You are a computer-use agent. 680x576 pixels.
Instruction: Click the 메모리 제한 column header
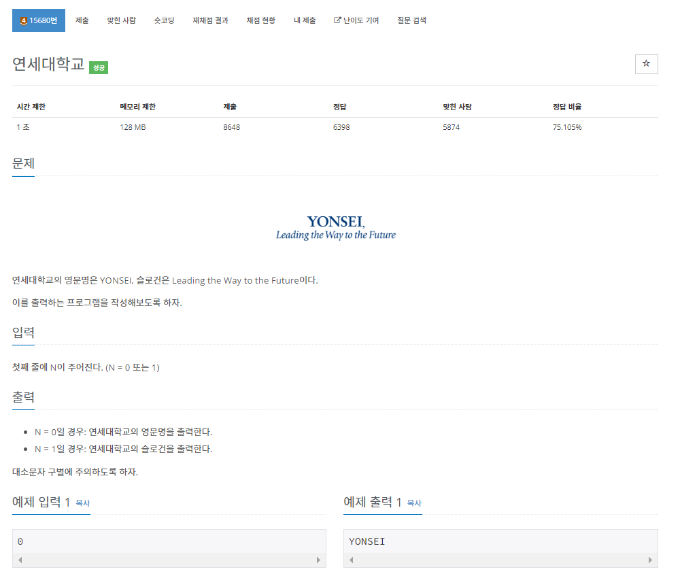click(138, 107)
